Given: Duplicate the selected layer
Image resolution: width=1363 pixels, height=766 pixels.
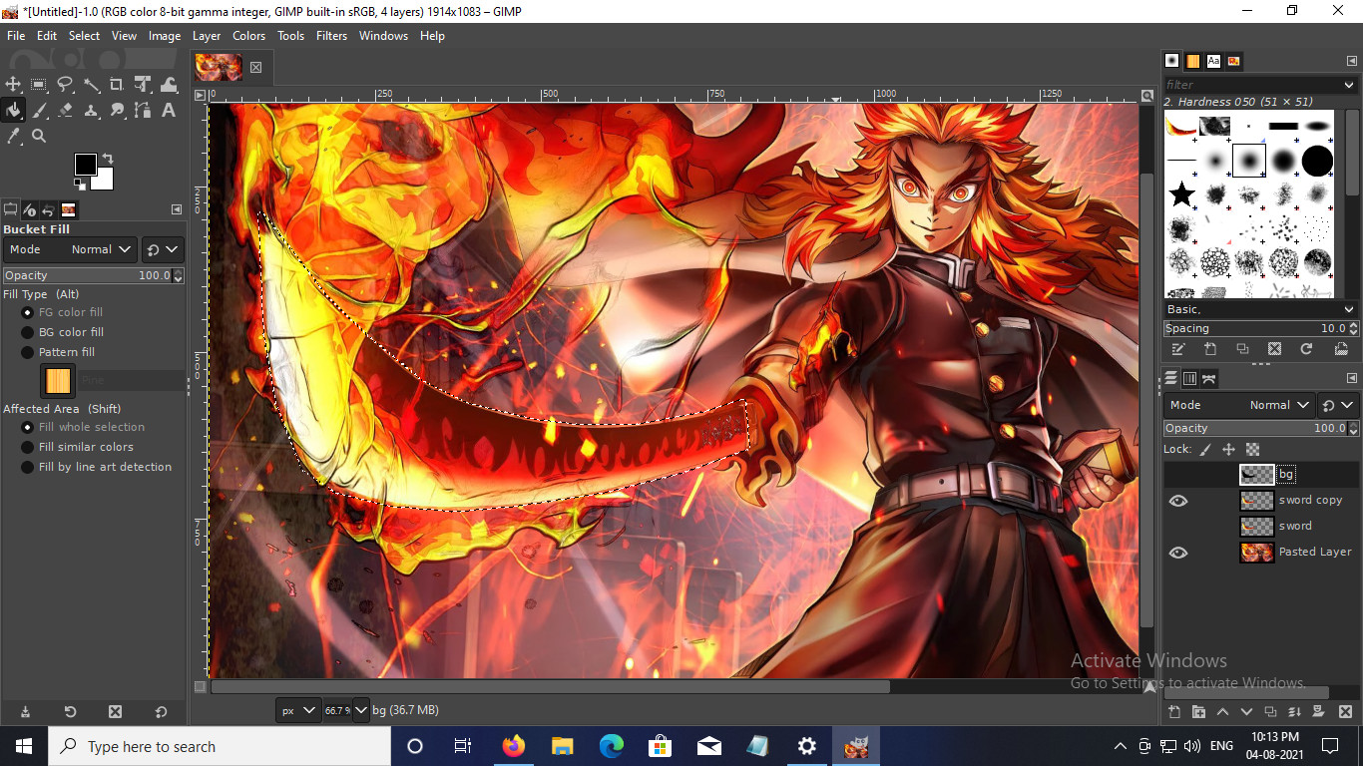Looking at the screenshot, I should (1270, 711).
